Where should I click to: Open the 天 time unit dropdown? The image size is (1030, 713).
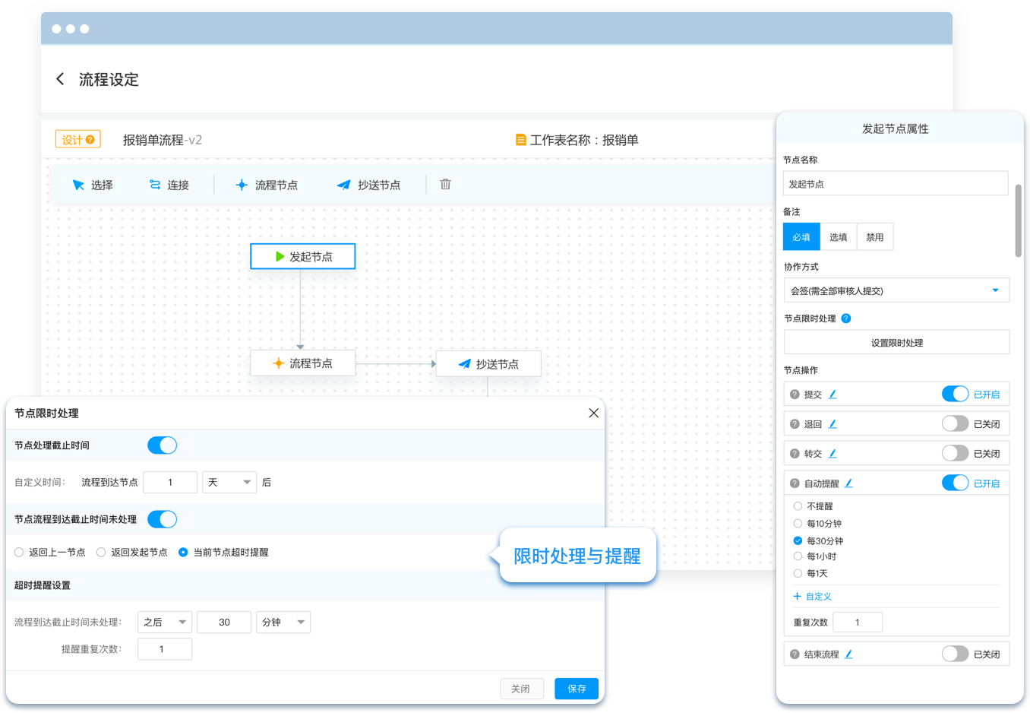229,483
